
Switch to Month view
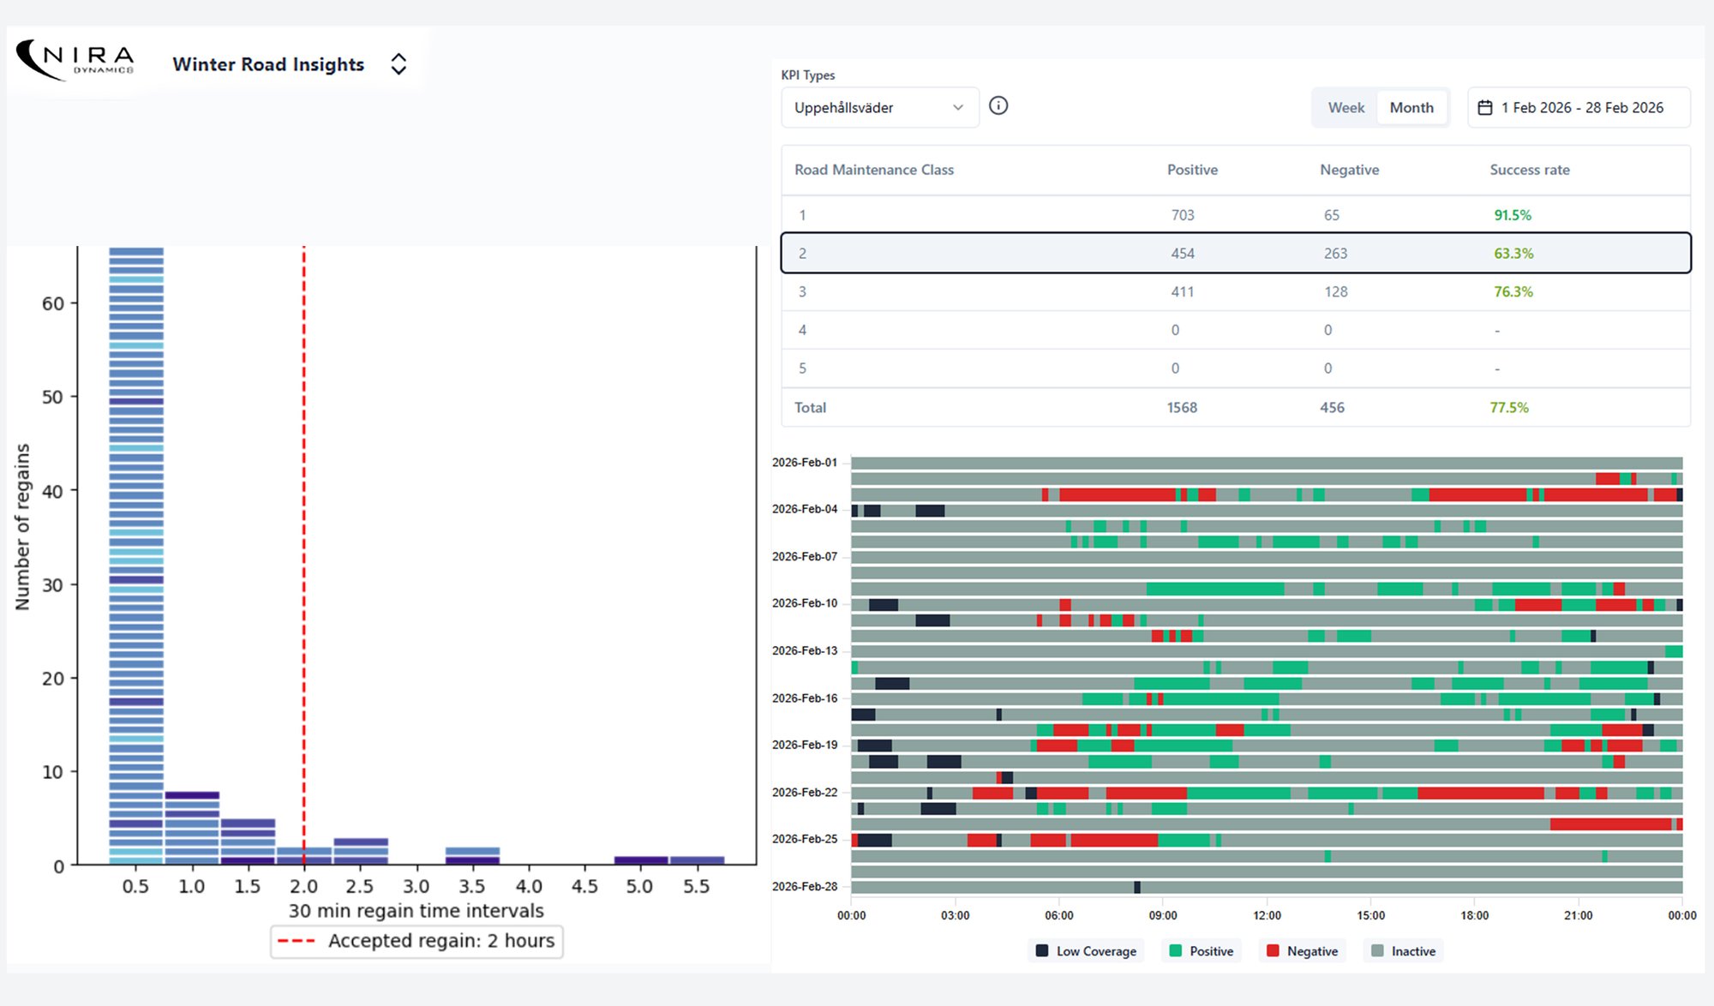pos(1411,108)
